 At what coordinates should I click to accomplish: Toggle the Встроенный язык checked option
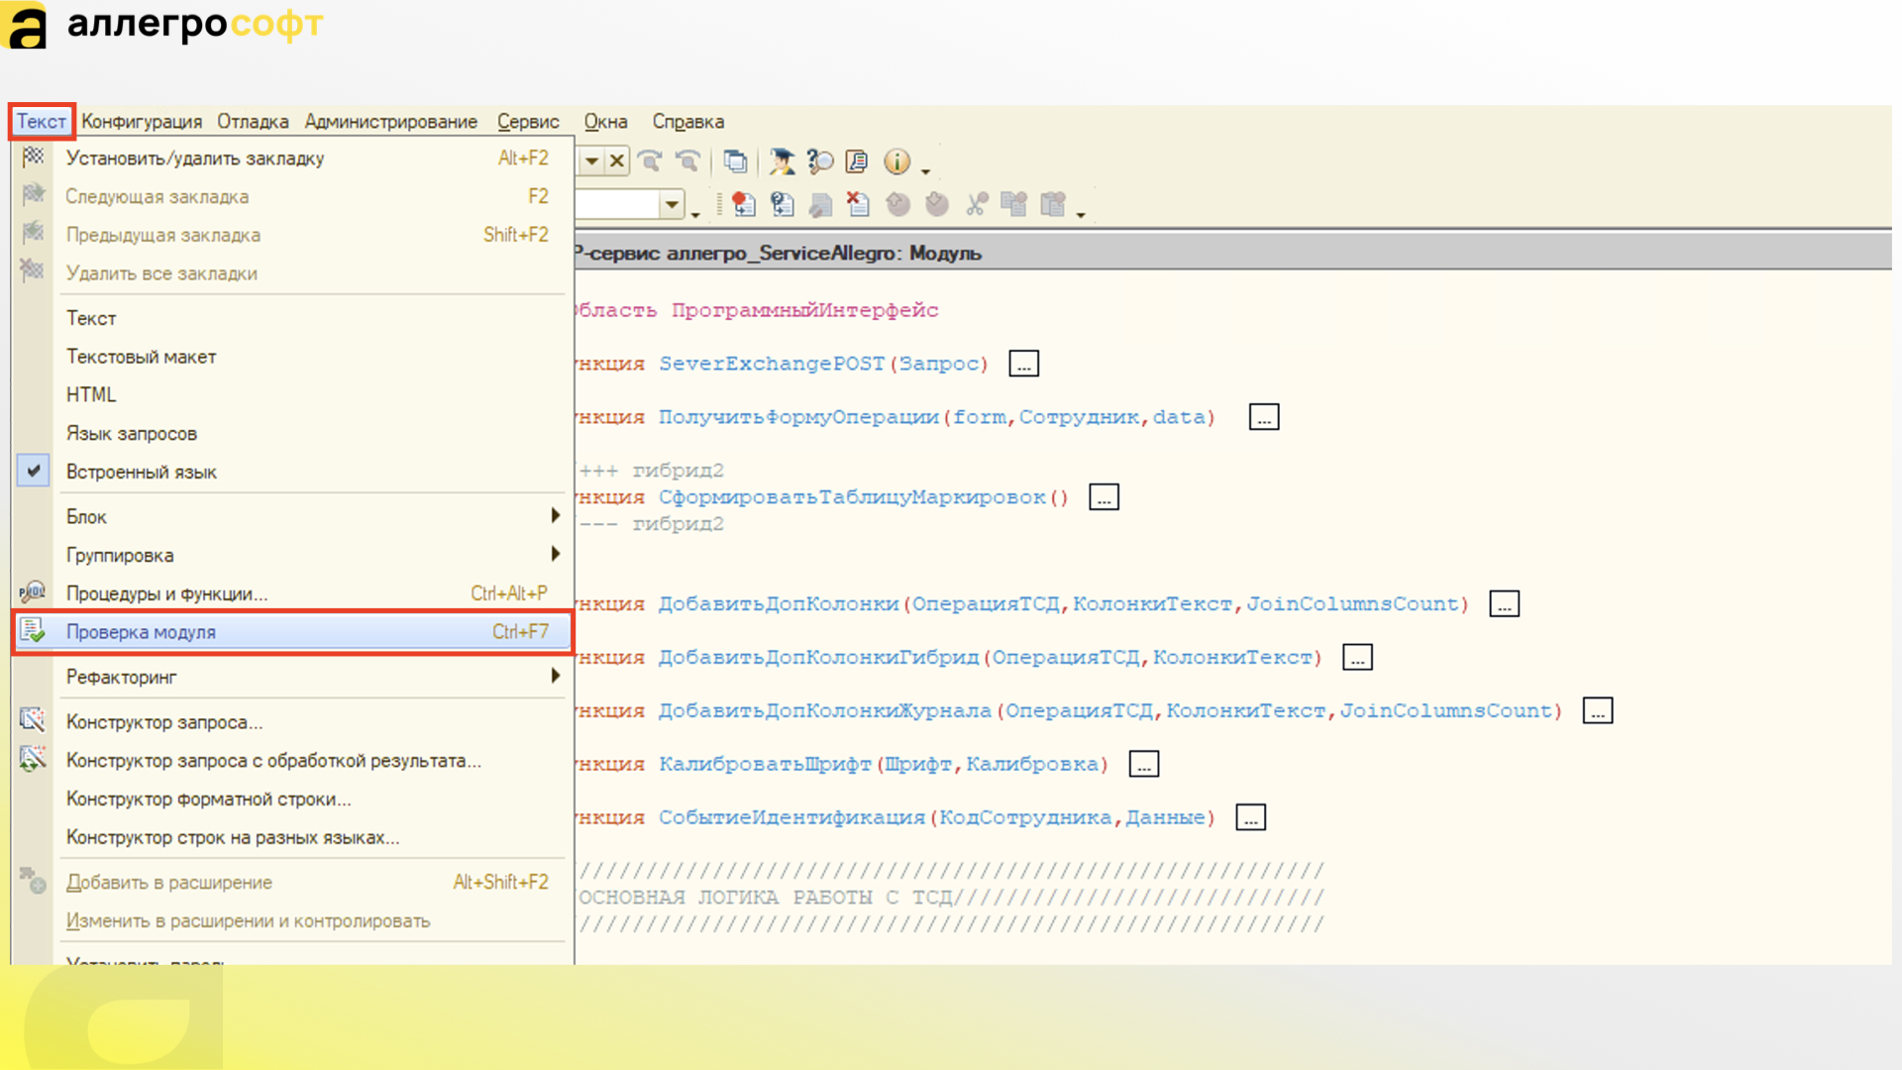[292, 472]
